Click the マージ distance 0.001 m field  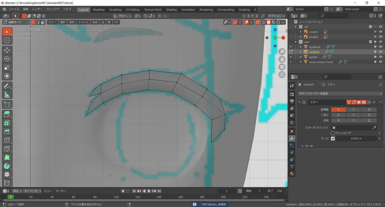(x=356, y=139)
